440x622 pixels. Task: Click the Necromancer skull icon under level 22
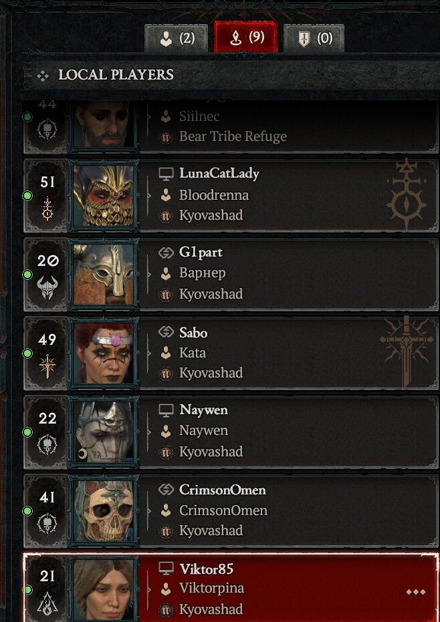[47, 445]
